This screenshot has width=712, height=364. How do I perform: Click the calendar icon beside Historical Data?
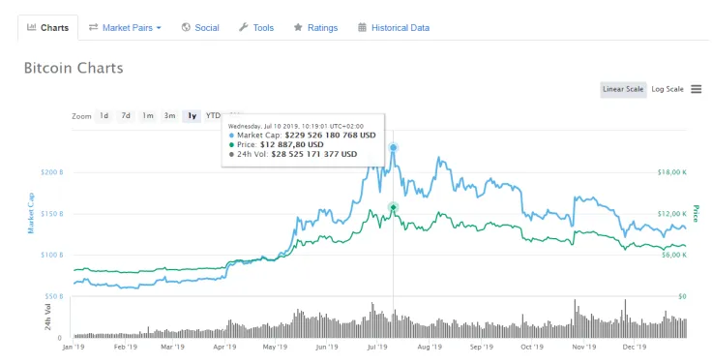click(x=362, y=27)
